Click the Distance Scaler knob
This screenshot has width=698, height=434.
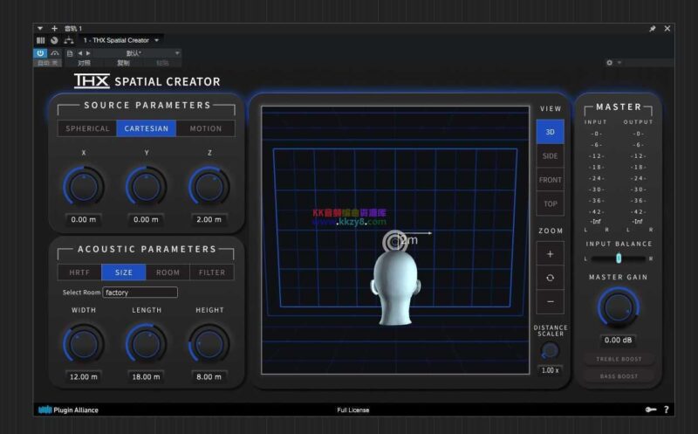pos(550,351)
